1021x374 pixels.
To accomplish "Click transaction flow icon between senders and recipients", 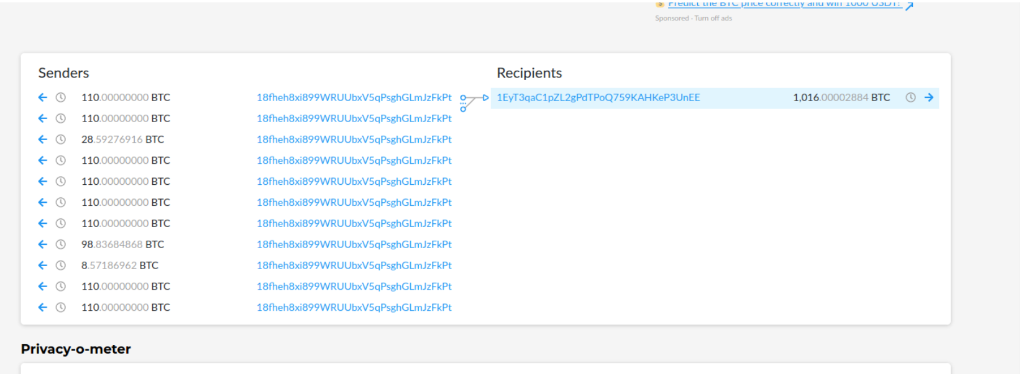I will pyautogui.click(x=474, y=102).
